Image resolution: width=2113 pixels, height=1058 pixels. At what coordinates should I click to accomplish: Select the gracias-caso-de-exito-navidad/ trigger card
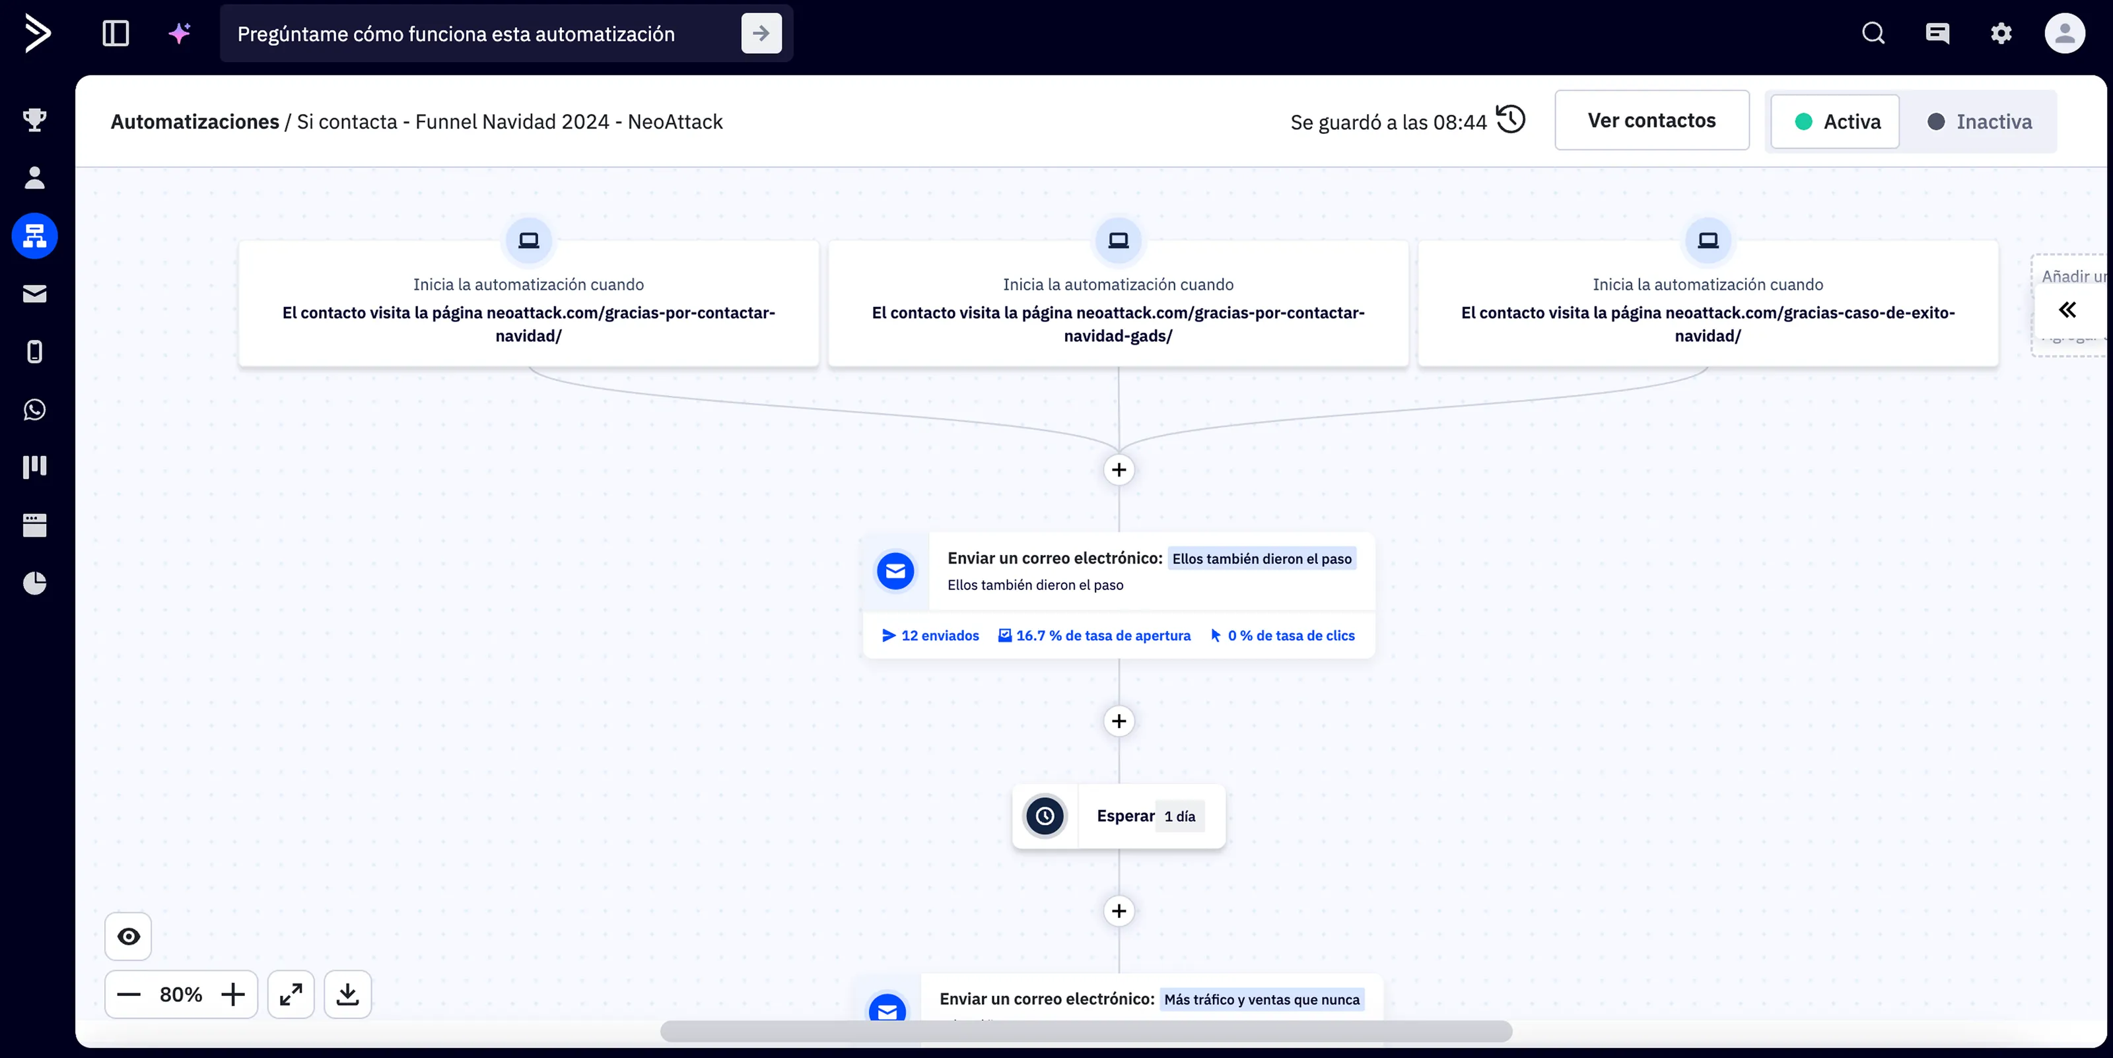point(1708,304)
